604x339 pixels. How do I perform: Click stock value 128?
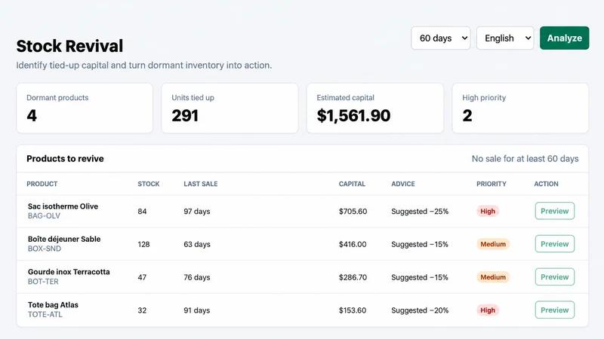[x=143, y=244]
